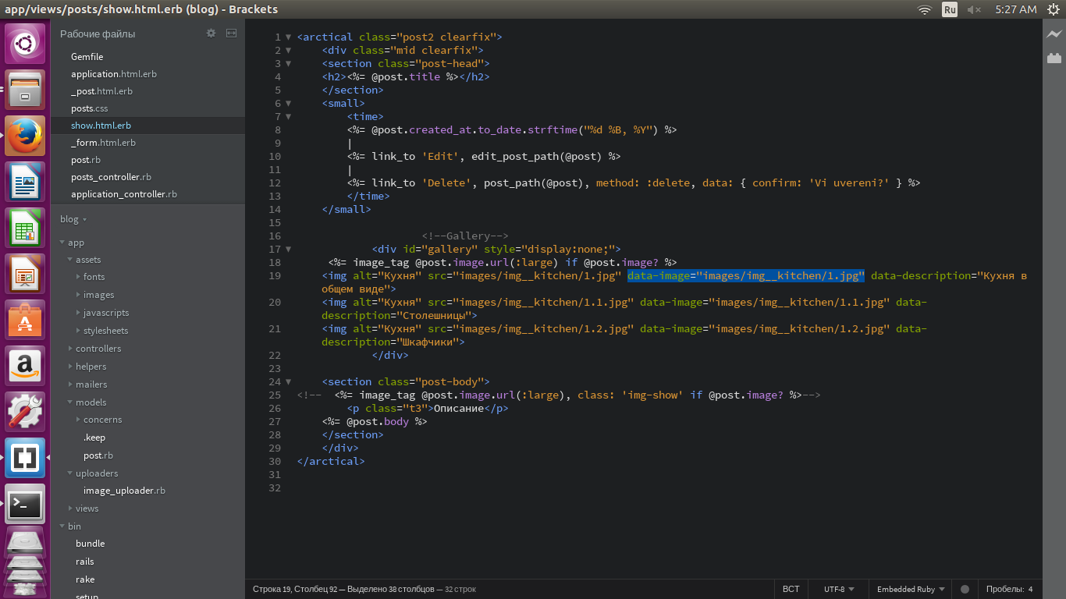Launch Files manager from dock
1066x599 pixels.
(x=25, y=90)
